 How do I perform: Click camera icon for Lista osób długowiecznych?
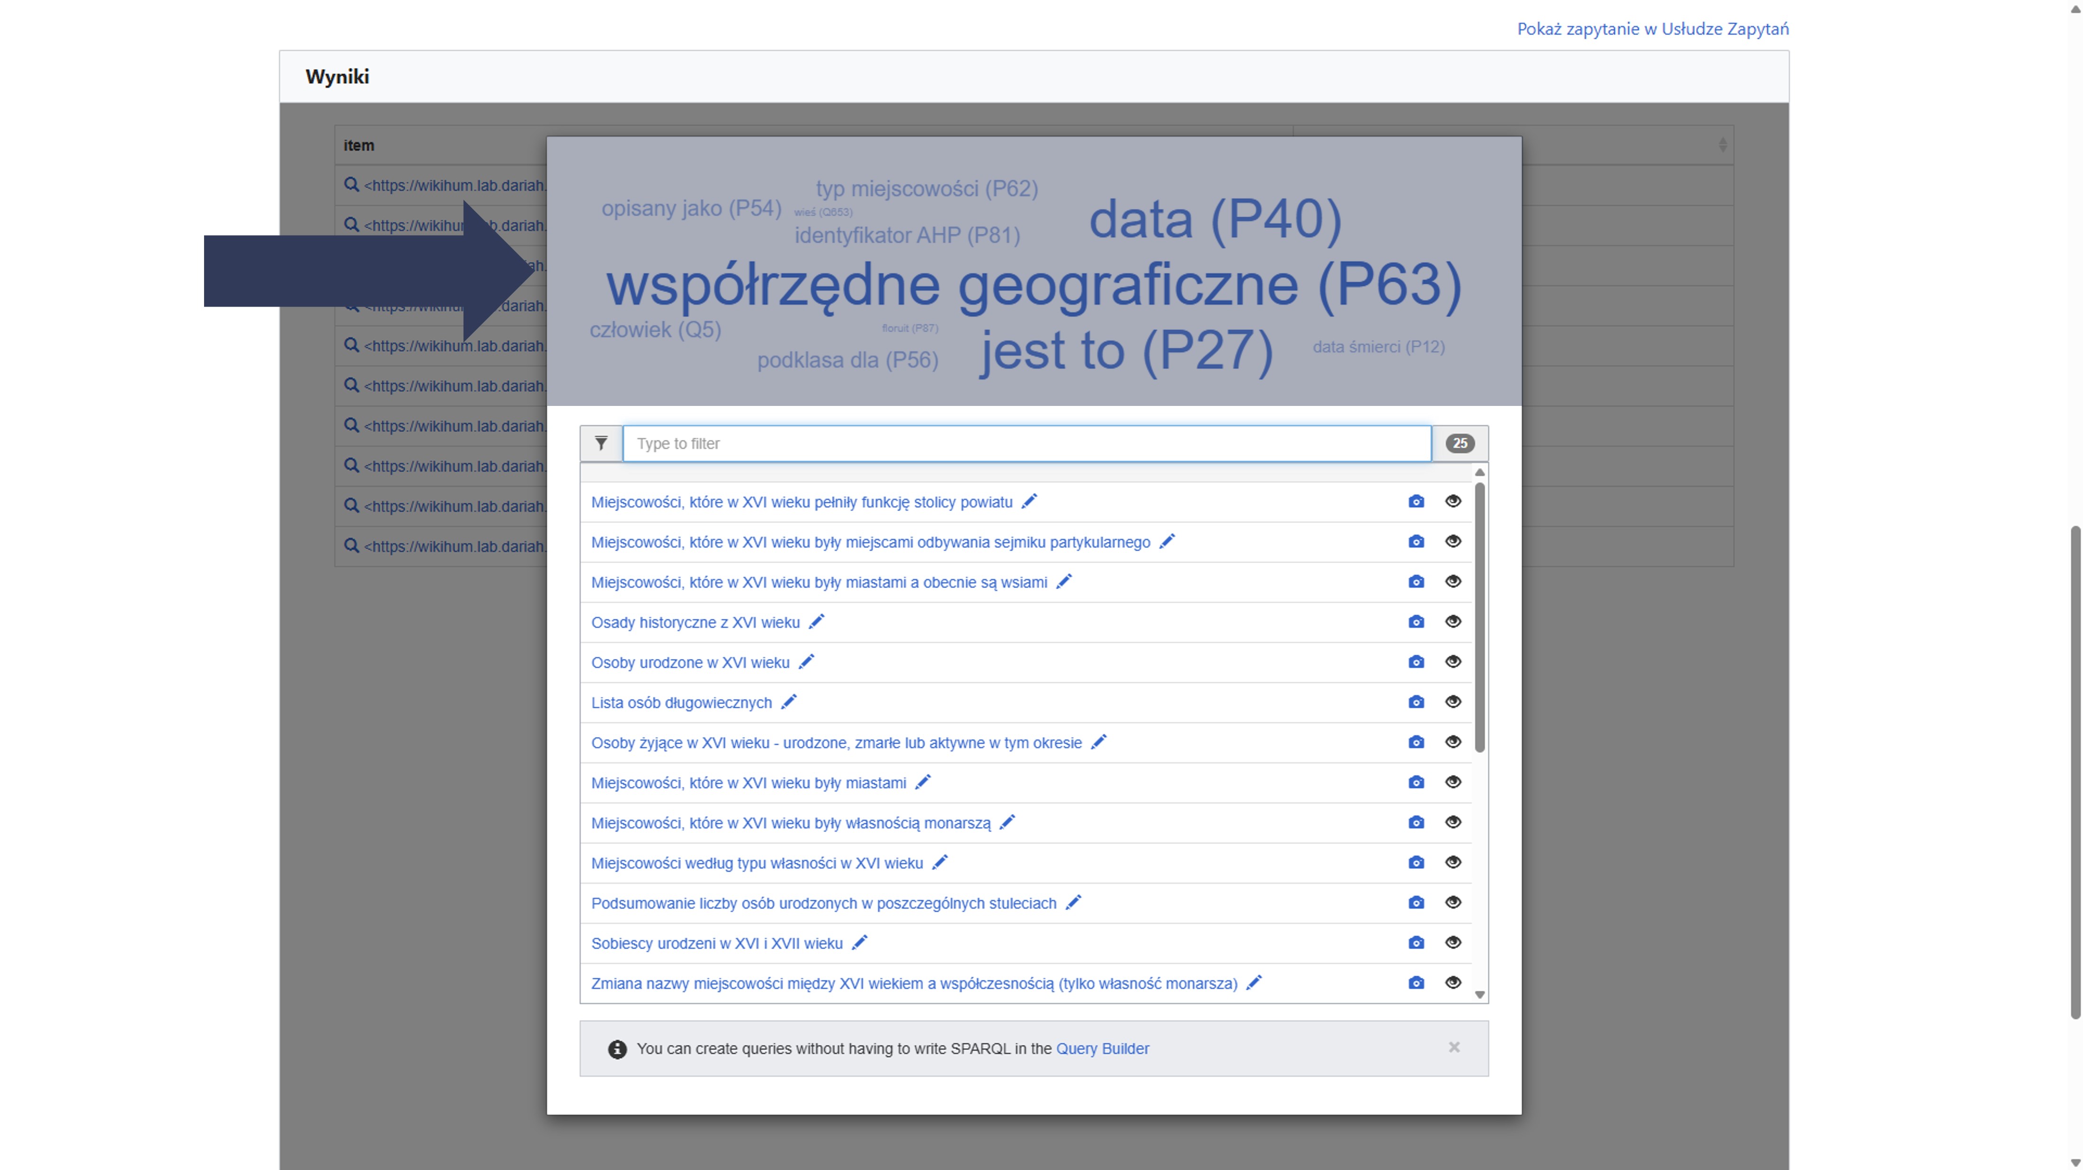pos(1416,702)
